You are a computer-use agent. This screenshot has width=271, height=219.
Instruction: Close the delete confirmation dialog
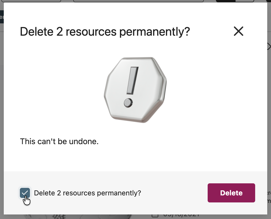coord(238,31)
